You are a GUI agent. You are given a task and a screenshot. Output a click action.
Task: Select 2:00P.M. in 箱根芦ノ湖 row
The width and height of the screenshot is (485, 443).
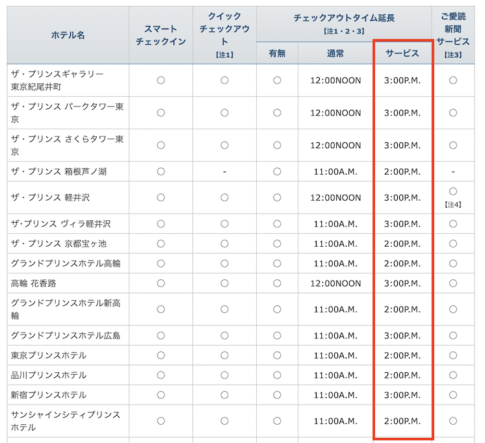coord(402,172)
